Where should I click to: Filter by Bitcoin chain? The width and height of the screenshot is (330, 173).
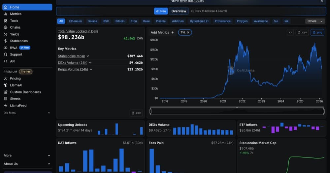pyautogui.click(x=120, y=21)
